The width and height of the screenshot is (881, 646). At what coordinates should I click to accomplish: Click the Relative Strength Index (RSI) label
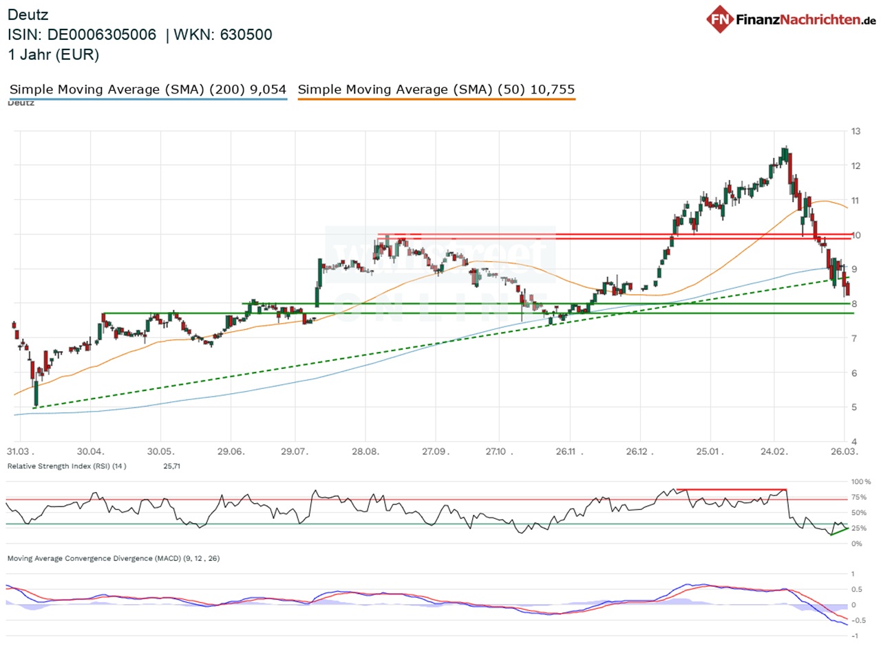67,466
